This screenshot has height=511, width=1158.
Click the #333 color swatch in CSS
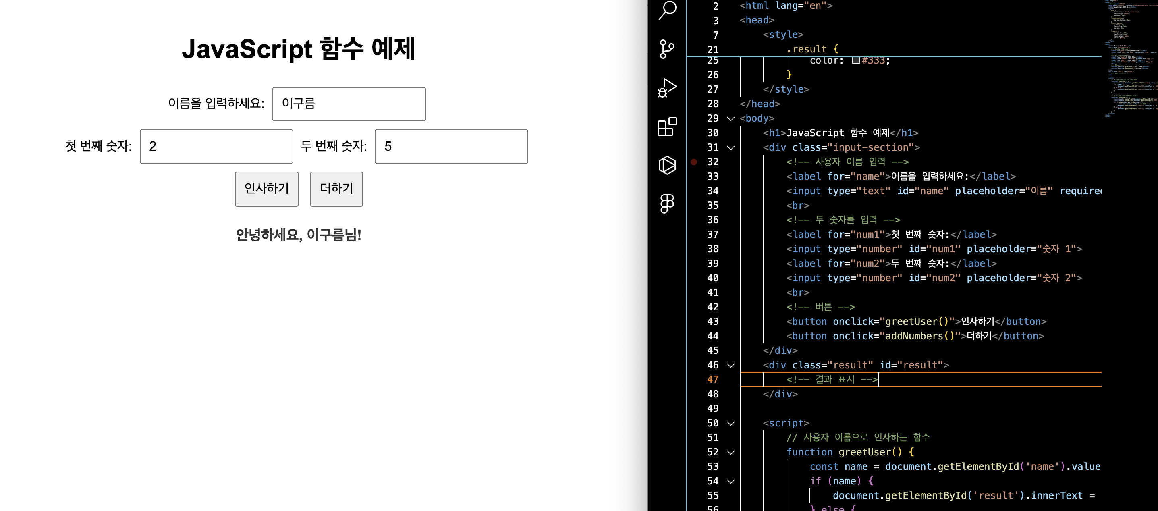[x=856, y=60]
